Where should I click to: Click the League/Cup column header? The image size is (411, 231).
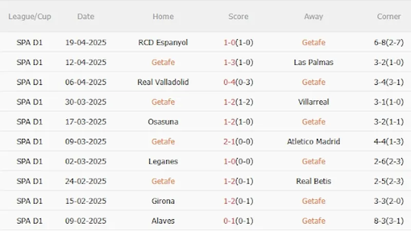click(29, 16)
